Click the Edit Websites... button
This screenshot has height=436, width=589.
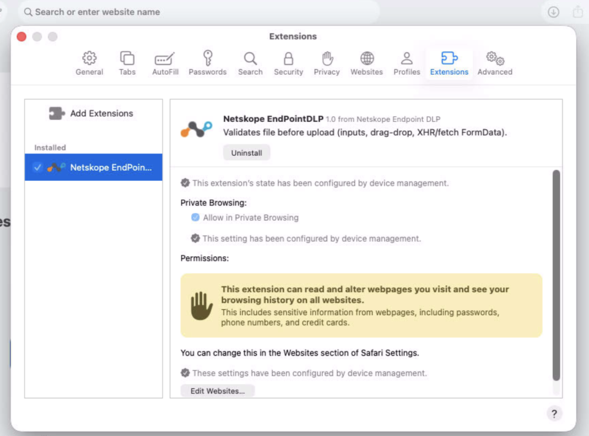tap(217, 391)
